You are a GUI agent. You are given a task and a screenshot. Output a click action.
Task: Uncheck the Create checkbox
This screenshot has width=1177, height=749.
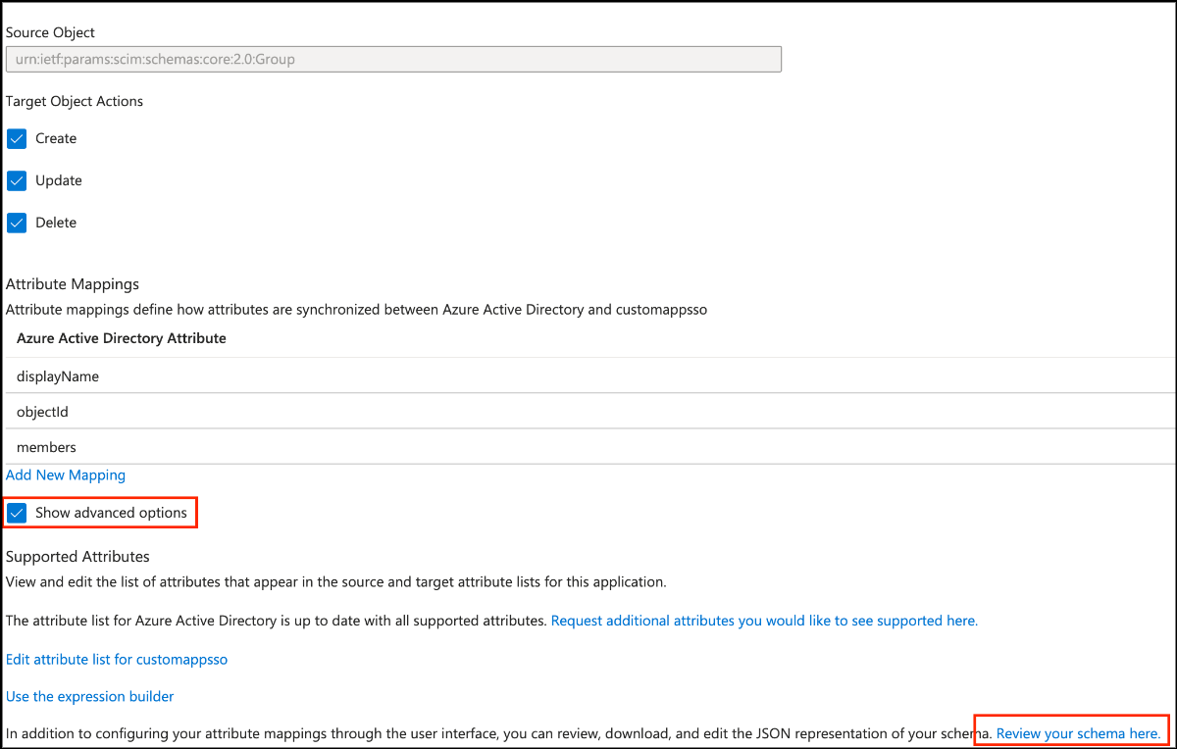pos(17,139)
